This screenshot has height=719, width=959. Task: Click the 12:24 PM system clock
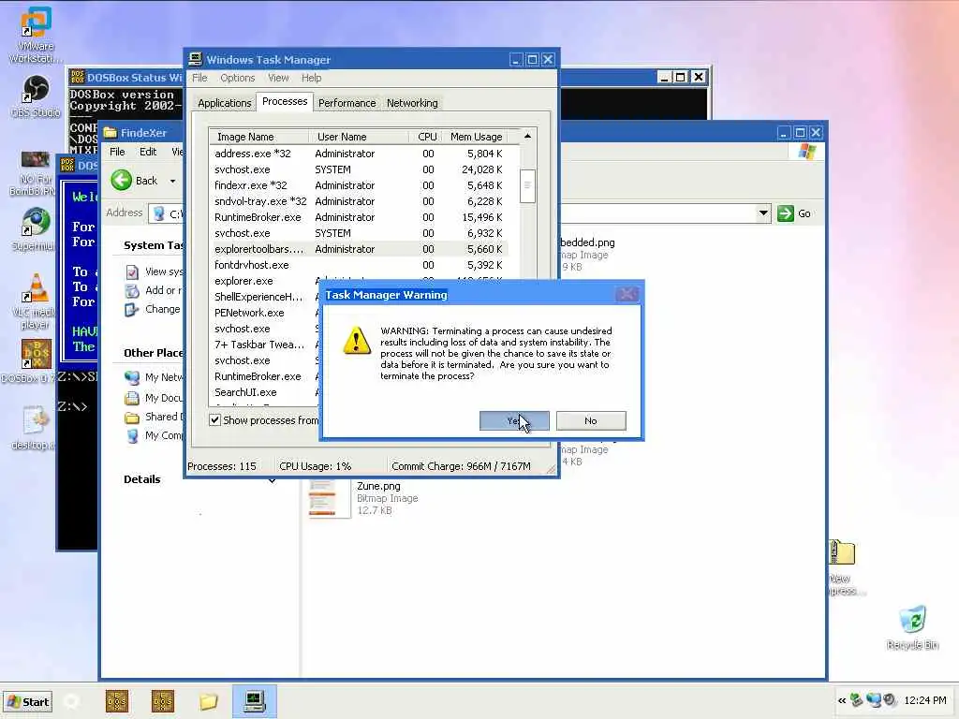925,700
